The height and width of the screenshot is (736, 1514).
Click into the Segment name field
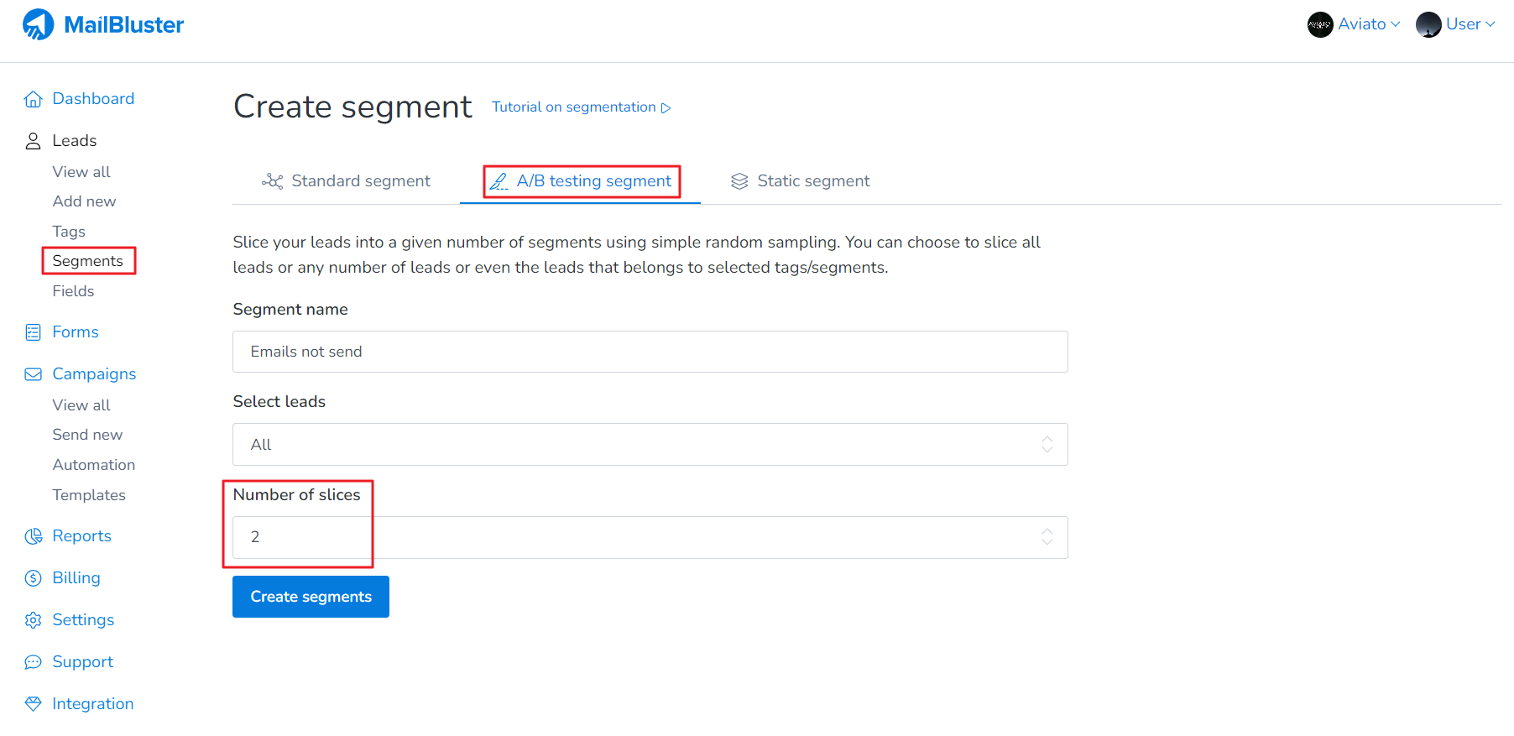pos(650,352)
